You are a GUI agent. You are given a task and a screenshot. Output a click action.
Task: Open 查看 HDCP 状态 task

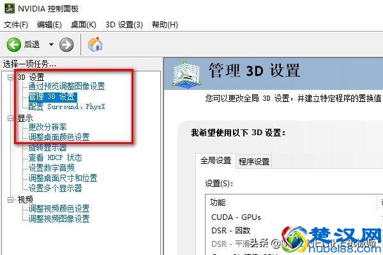coord(55,157)
